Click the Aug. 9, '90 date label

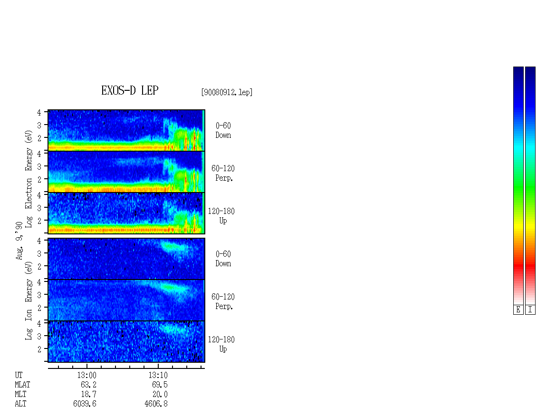click(19, 241)
